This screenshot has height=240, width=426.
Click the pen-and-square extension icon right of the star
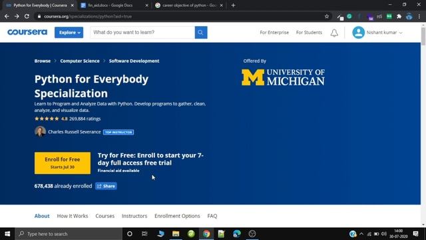click(340, 17)
